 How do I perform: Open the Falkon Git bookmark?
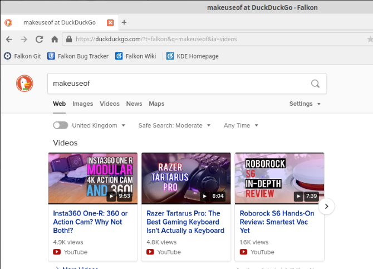[23, 56]
